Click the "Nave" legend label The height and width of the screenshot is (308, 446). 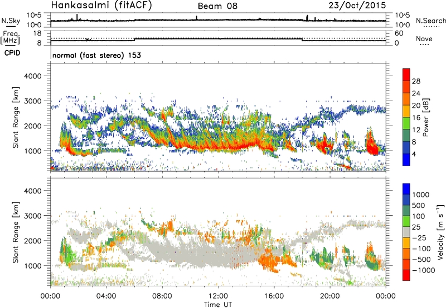424,39
